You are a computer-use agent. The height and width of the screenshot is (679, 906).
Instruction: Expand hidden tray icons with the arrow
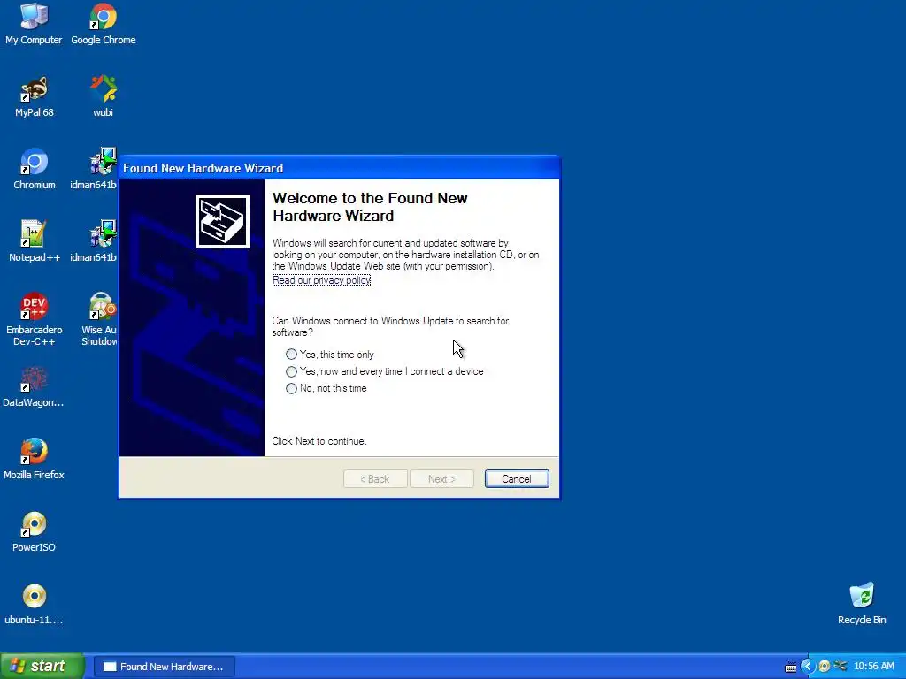pyautogui.click(x=807, y=667)
